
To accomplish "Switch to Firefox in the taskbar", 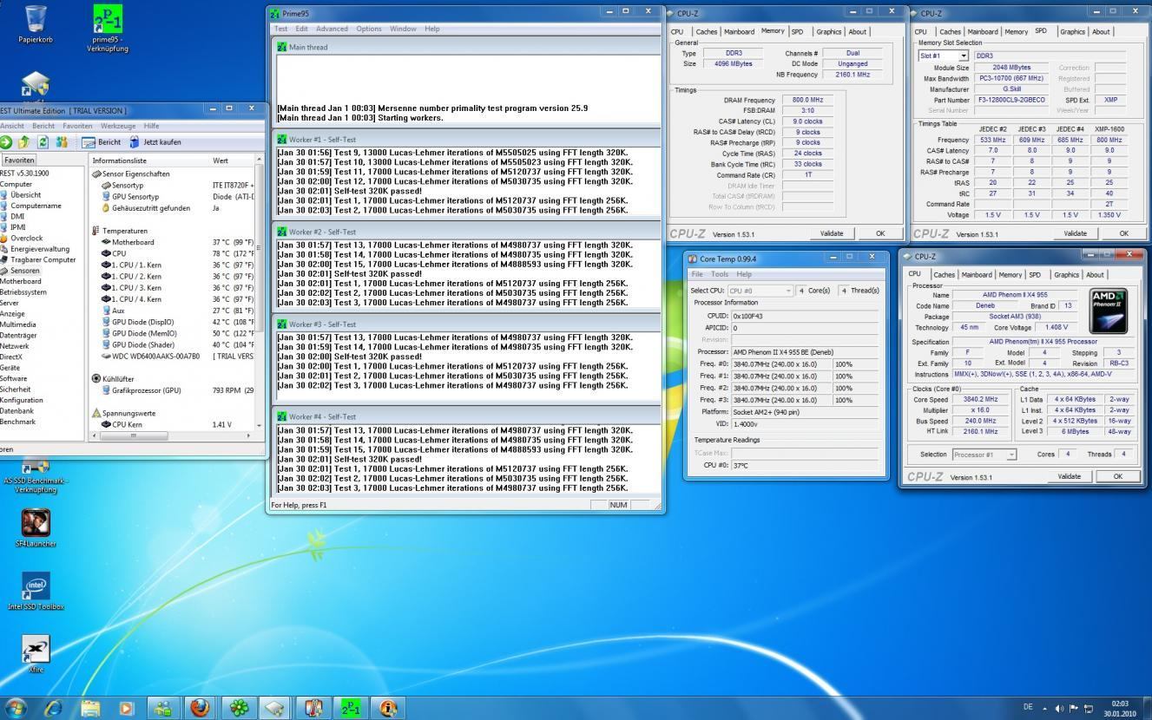I will pyautogui.click(x=200, y=708).
